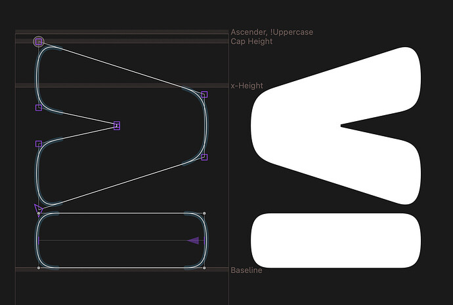Click the filled purple path direction arrow

click(x=193, y=241)
